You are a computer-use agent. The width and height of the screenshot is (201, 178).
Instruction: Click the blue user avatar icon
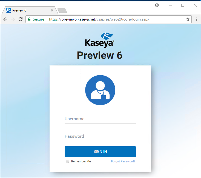(x=100, y=90)
